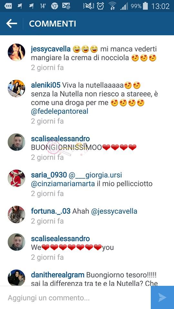This screenshot has height=309, width=174.
Task: Tap the Wi-Fi signal icon in status bar
Action: click(112, 6)
